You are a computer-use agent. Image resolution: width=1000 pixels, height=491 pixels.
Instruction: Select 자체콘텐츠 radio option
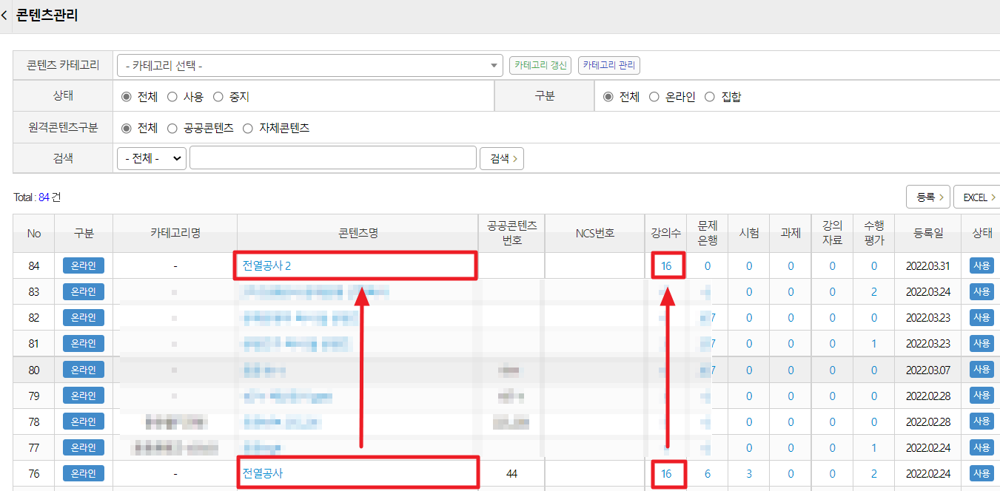tap(248, 129)
